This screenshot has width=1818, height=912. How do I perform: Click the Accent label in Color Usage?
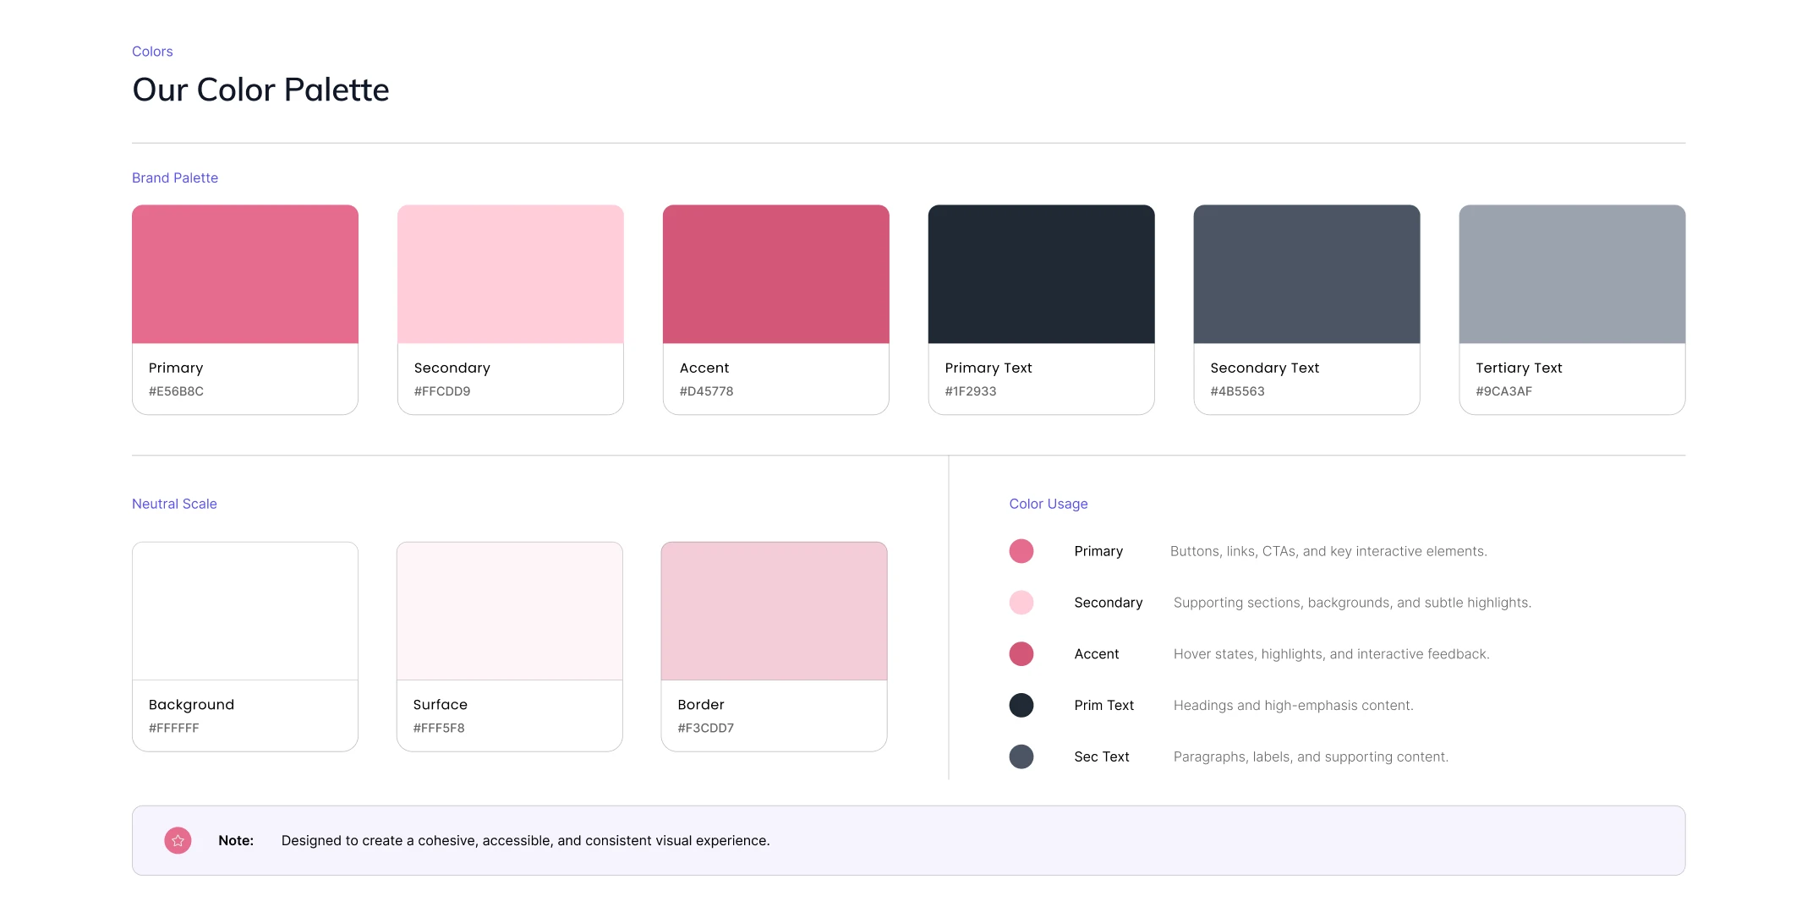(1097, 654)
